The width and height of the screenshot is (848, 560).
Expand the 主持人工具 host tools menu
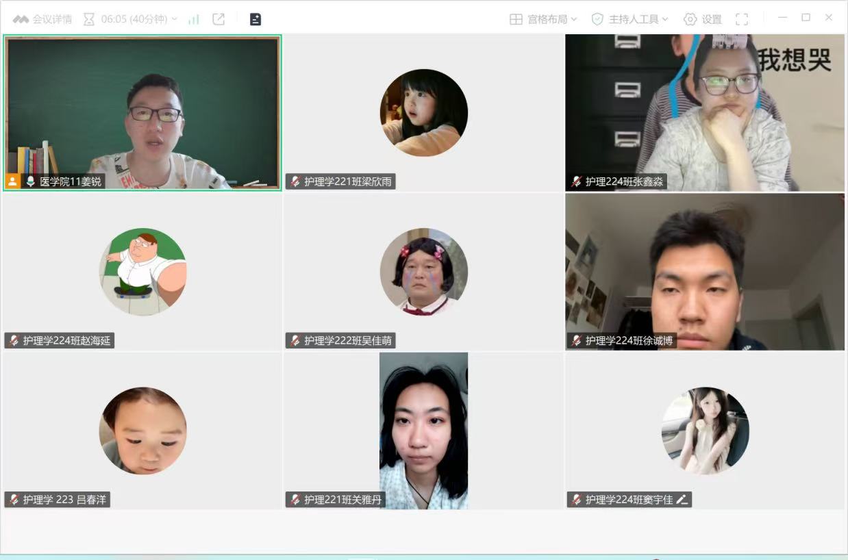point(629,19)
